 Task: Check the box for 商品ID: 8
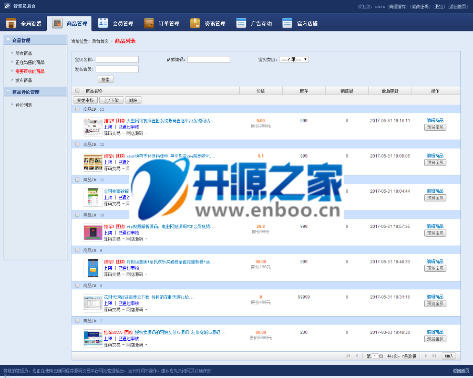pyautogui.click(x=78, y=286)
